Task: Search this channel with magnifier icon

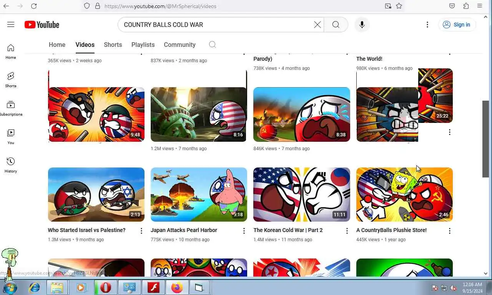Action: click(212, 45)
